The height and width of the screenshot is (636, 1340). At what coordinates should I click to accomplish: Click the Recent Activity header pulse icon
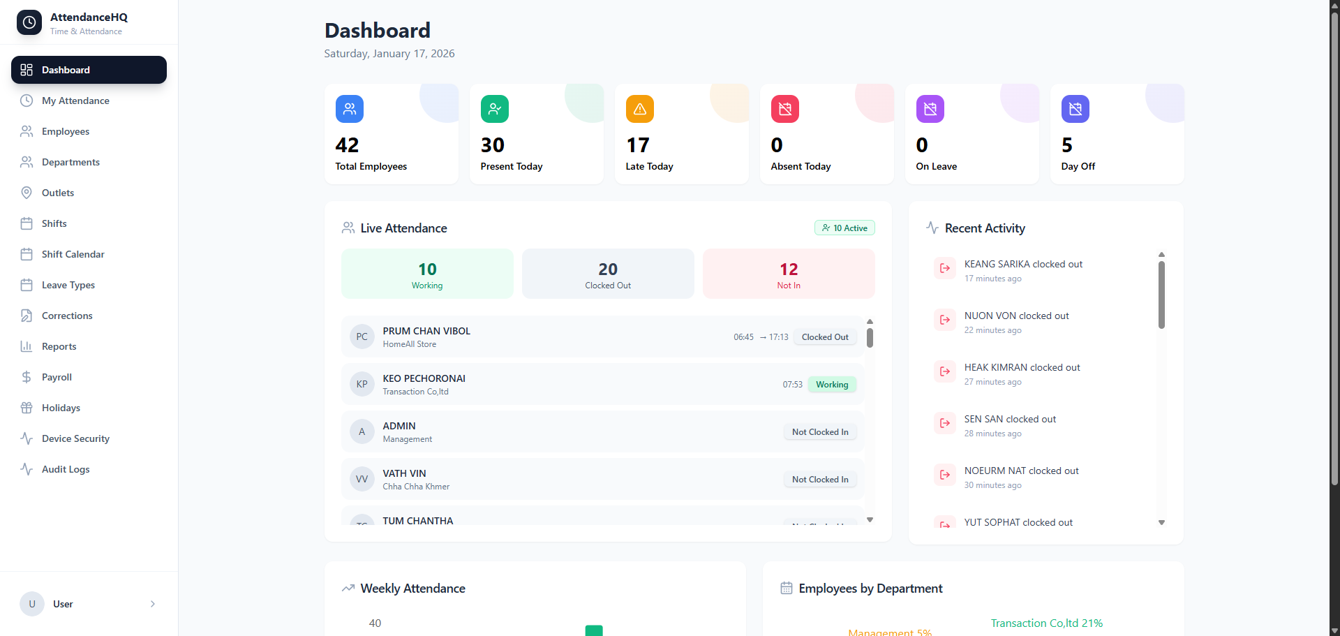coord(932,228)
